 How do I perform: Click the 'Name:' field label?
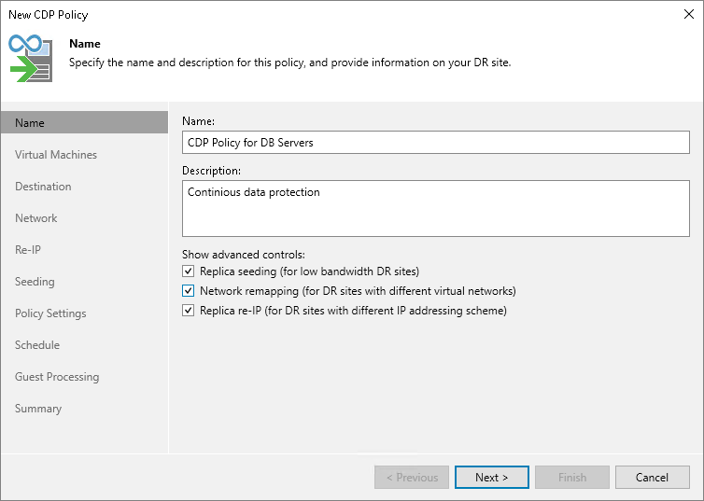(x=198, y=121)
